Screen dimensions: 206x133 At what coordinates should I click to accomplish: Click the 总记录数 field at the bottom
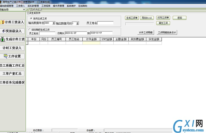[65, 130]
